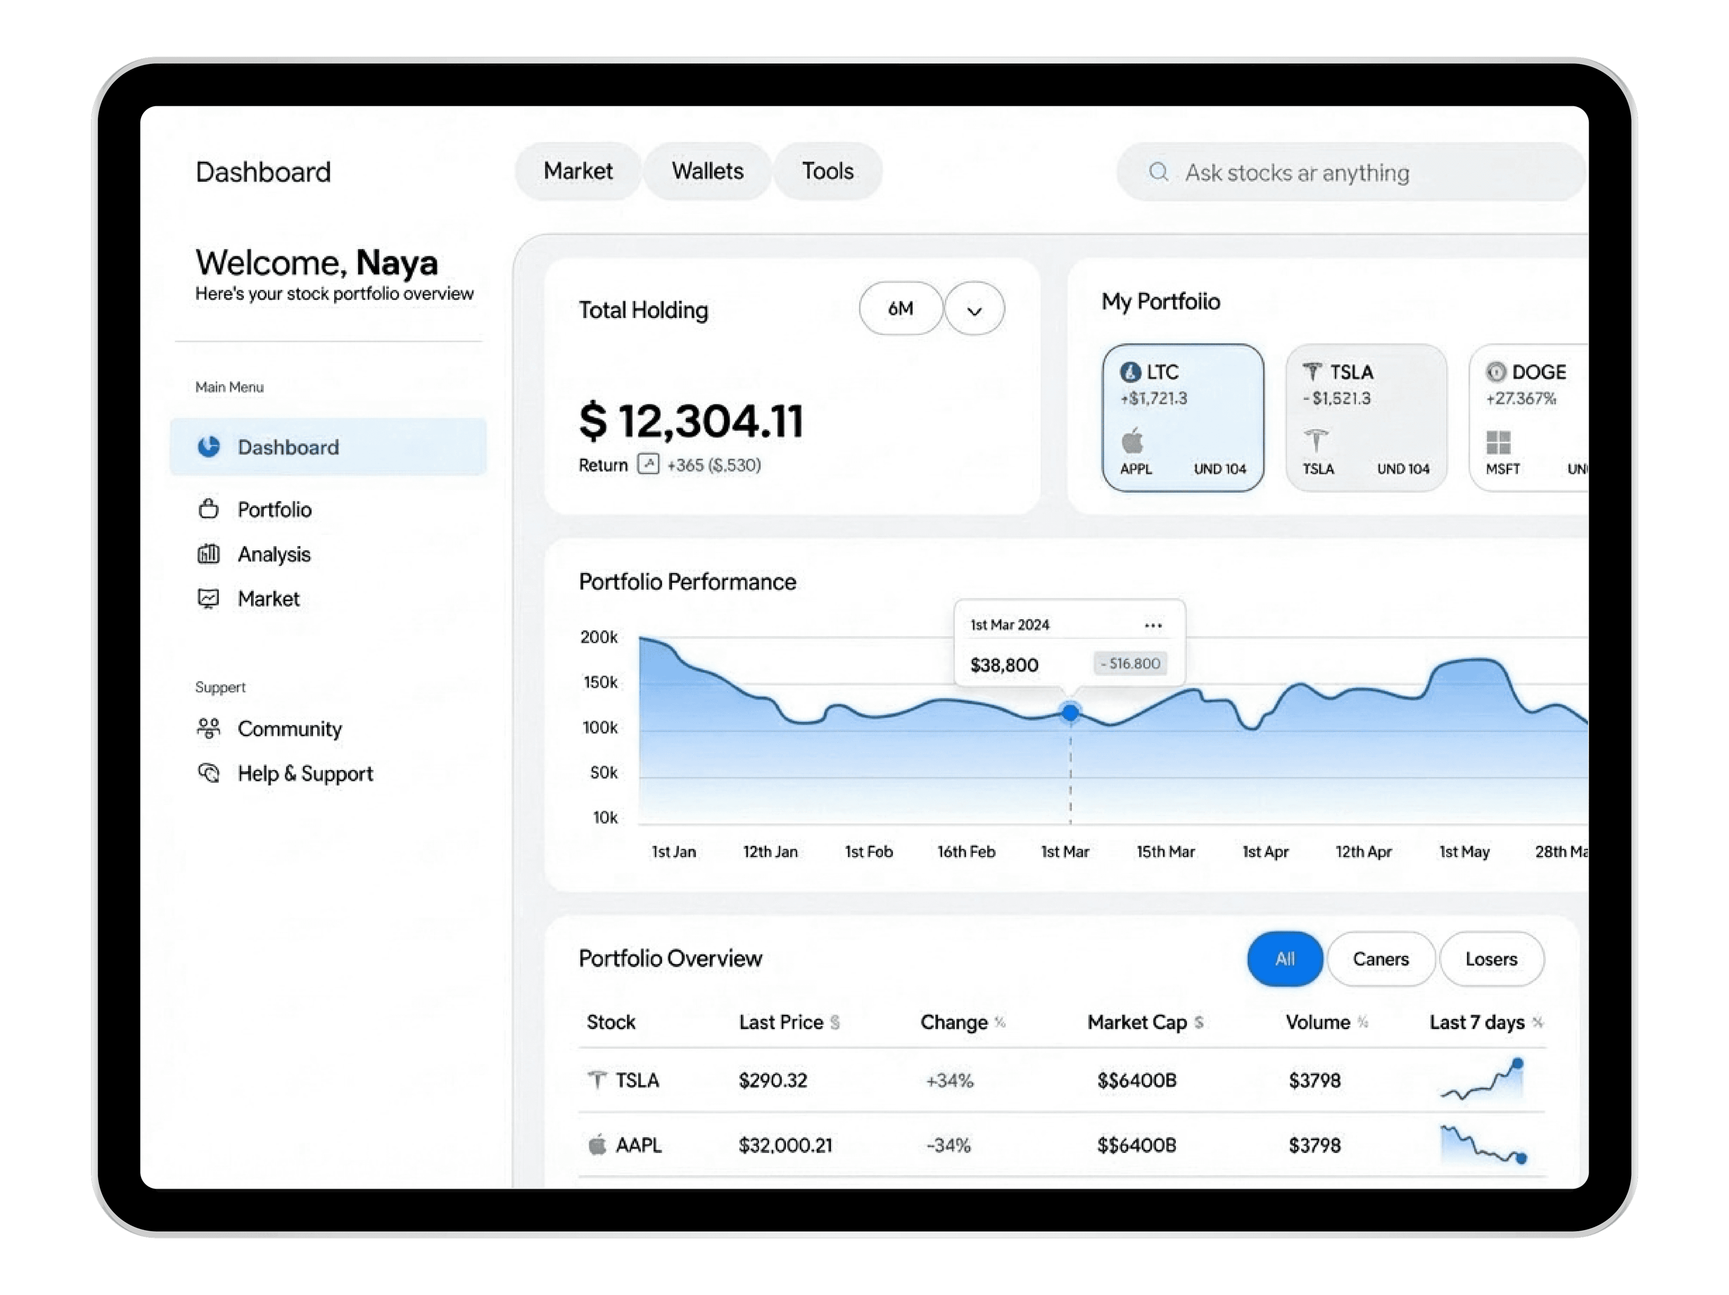Open the 6M time range selector

[x=901, y=309]
